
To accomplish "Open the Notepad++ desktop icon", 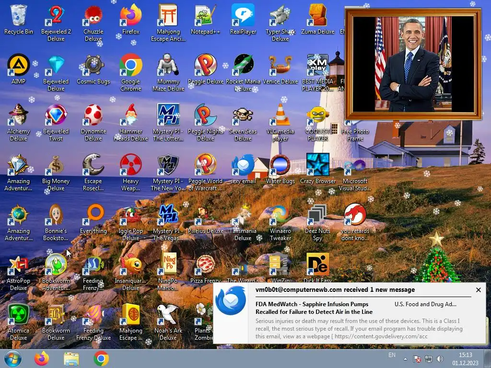I will click(205, 19).
